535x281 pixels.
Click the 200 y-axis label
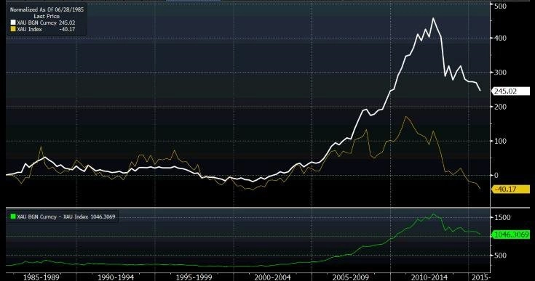pyautogui.click(x=500, y=107)
